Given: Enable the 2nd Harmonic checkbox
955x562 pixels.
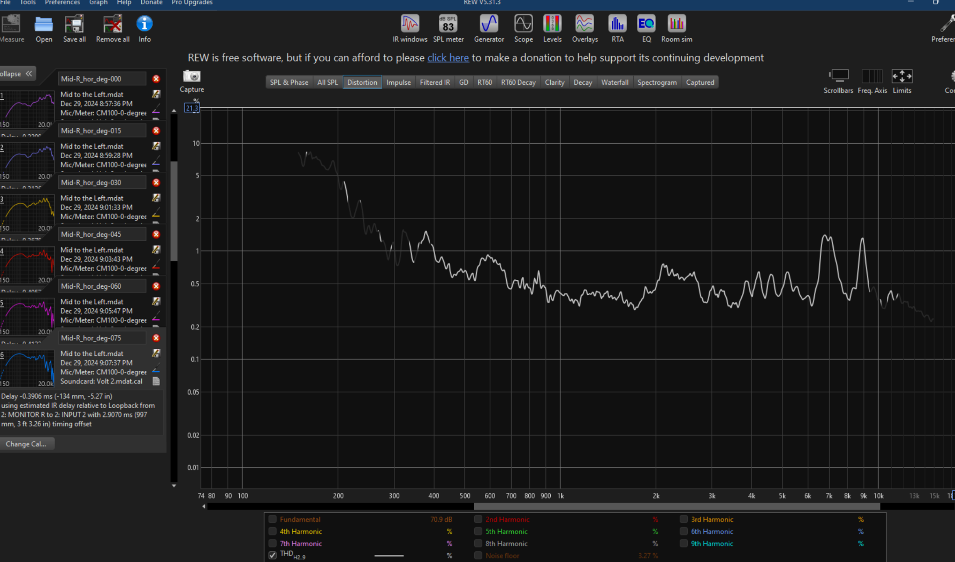Looking at the screenshot, I should click(x=478, y=519).
